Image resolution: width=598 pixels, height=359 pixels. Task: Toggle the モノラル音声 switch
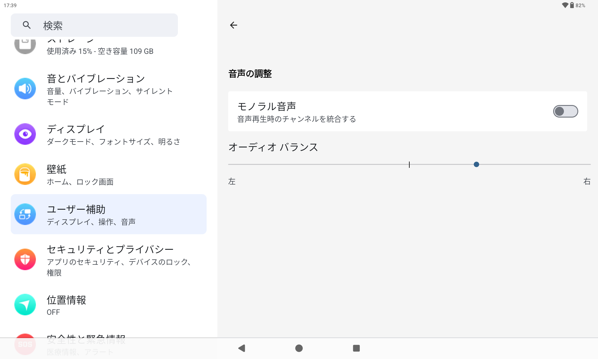(x=565, y=111)
